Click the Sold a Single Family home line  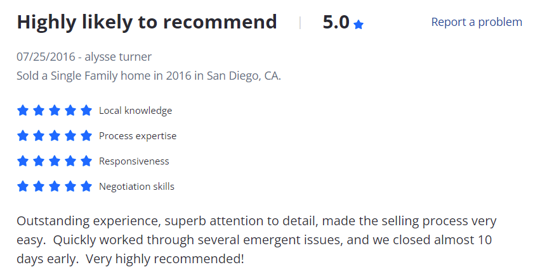pos(148,75)
